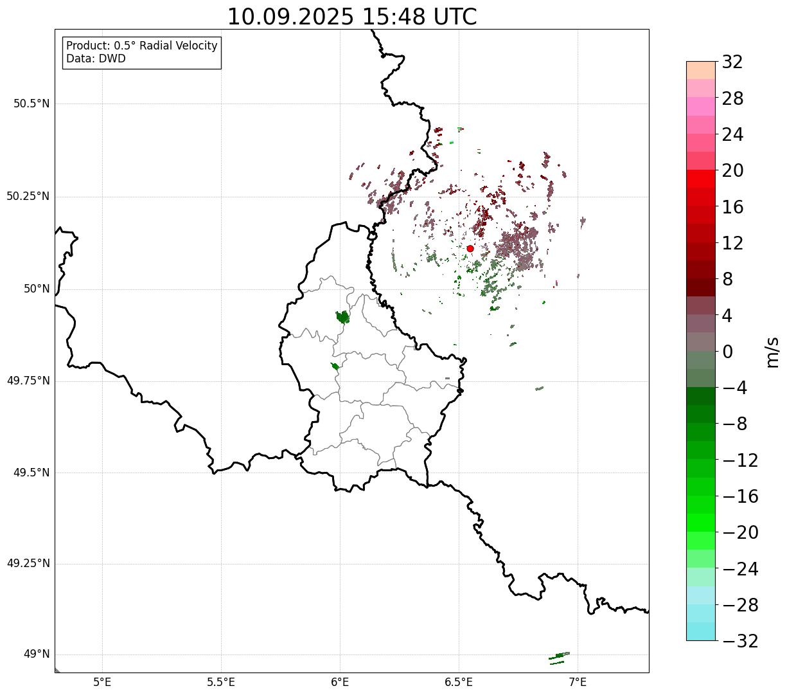Click the dark green colorbar segment below −4
This screenshot has width=787, height=695.
[x=700, y=396]
